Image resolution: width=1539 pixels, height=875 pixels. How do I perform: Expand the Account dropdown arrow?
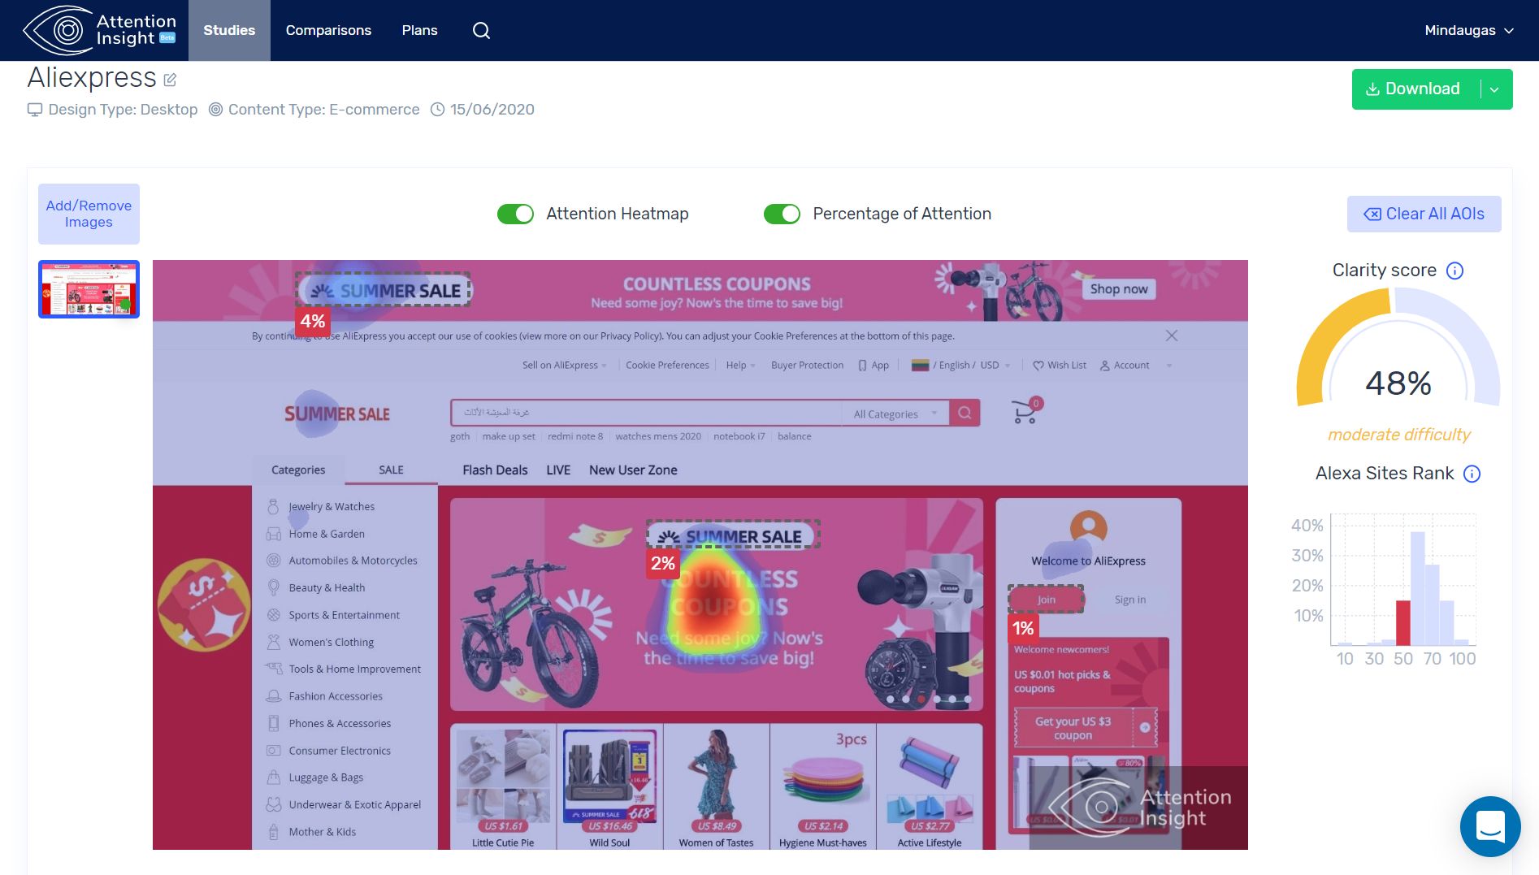pyautogui.click(x=1168, y=366)
